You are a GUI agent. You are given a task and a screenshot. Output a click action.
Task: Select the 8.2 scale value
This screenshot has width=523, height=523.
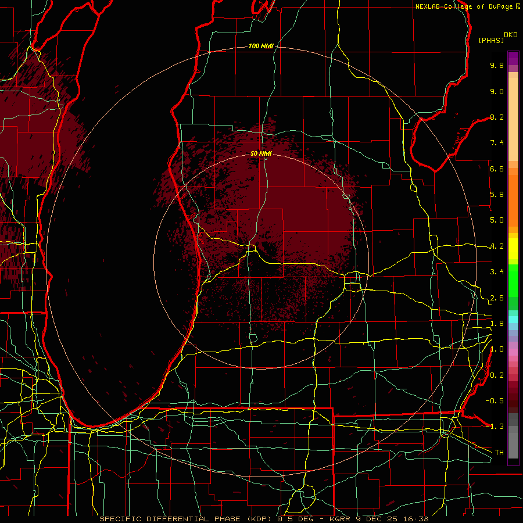497,117
